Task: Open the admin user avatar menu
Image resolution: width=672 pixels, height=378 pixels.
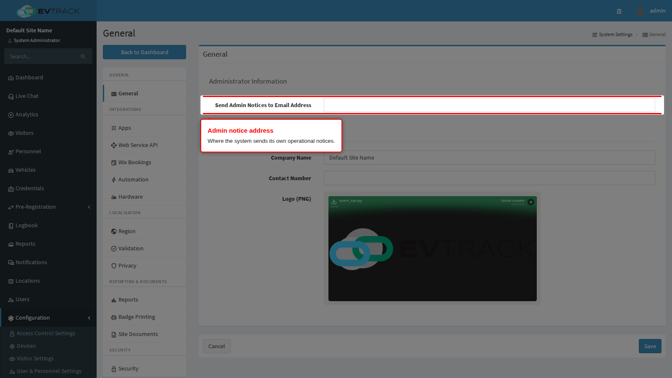Action: pos(640,10)
